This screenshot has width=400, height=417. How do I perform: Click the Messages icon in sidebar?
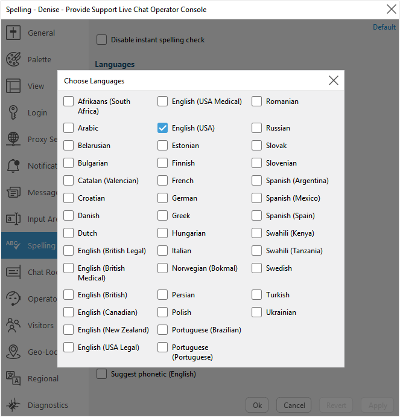tap(13, 192)
